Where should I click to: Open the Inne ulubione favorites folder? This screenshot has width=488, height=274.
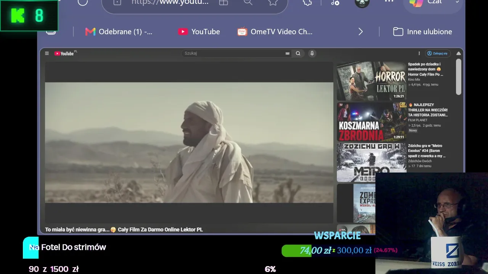point(422,32)
